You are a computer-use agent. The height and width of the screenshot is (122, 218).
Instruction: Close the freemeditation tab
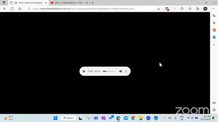point(46,3)
